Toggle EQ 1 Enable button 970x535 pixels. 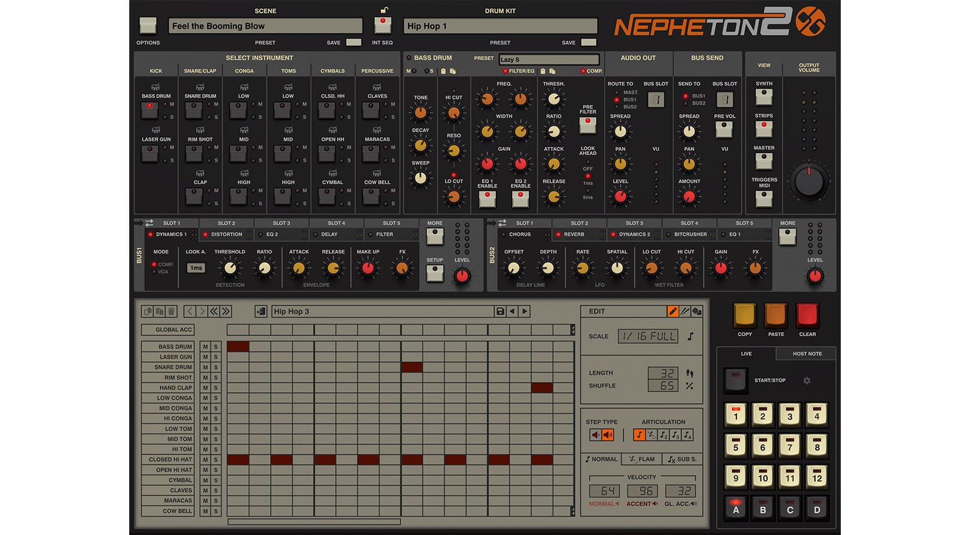click(487, 199)
